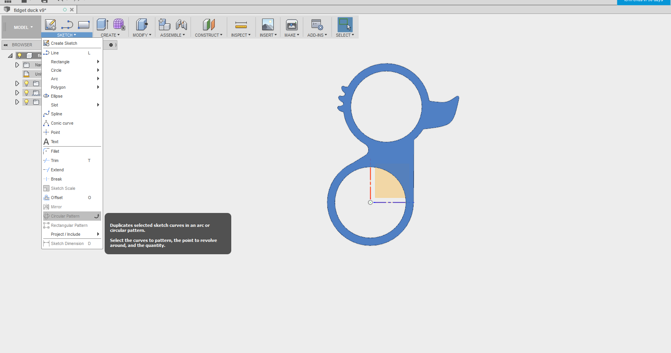Screen dimensions: 671x353
Task: Open the ASSEMBLE dropdown menu
Action: (173, 35)
